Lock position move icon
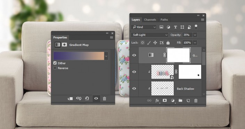 point(155,43)
